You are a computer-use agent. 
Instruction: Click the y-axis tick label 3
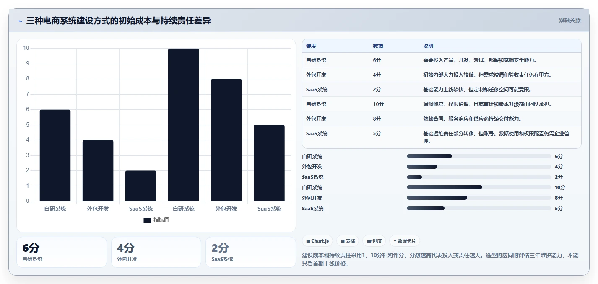point(27,155)
